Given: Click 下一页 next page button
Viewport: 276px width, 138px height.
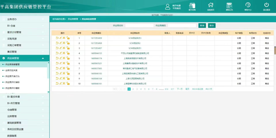Looking at the screenshot, I should (x=180, y=89).
